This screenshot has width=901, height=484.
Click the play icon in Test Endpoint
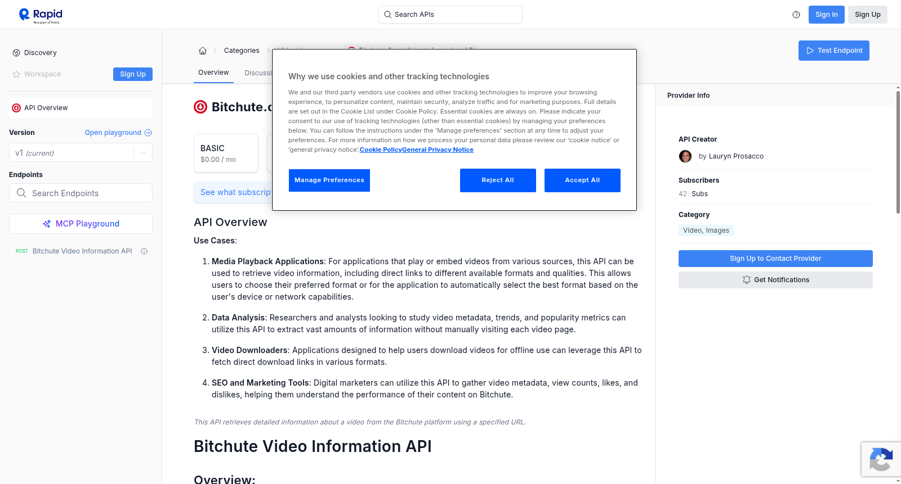(810, 51)
